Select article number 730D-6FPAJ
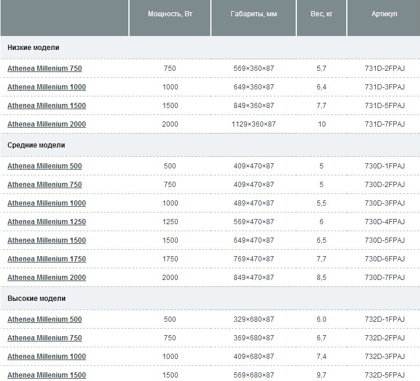The width and height of the screenshot is (420, 381). pos(385,259)
